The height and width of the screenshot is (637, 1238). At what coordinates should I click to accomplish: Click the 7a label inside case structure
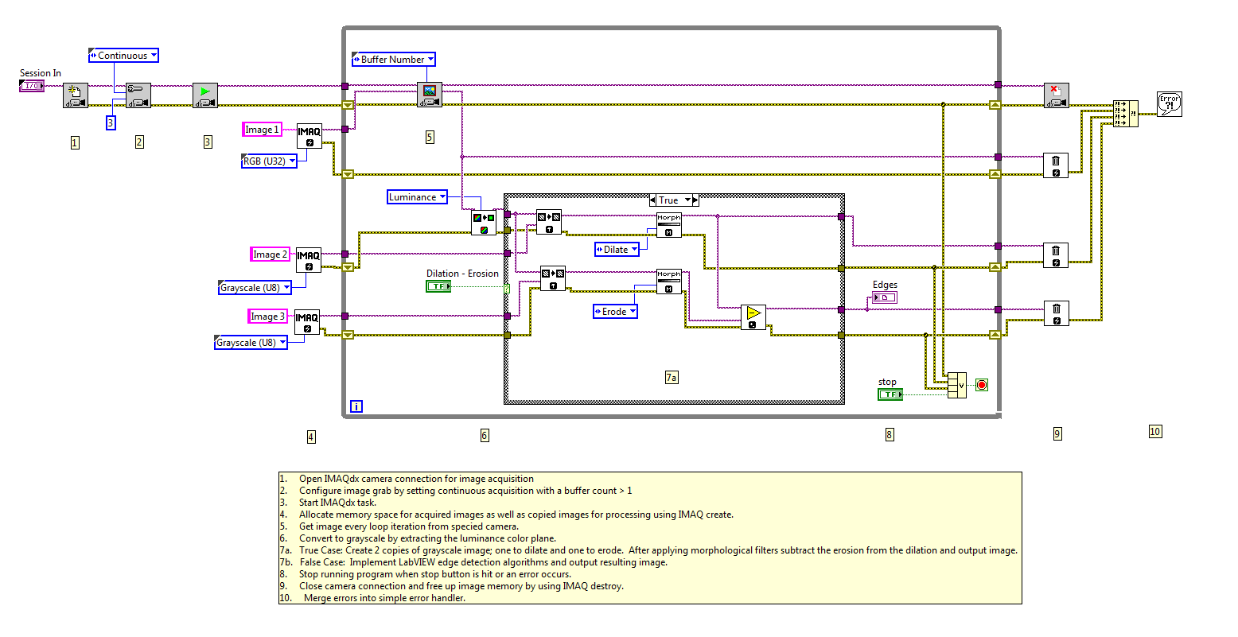pos(672,378)
